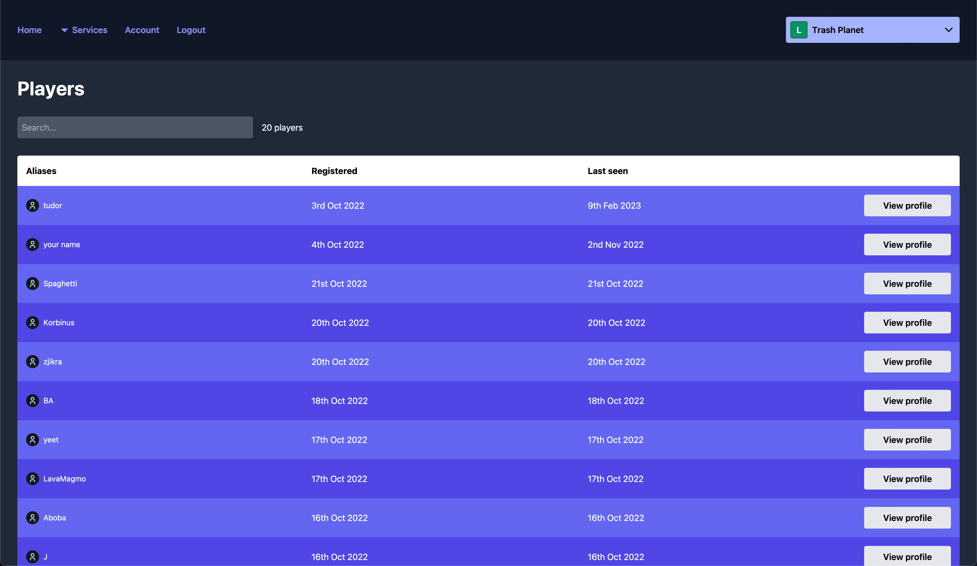977x566 pixels.
Task: Click the player search field
Action: point(135,127)
